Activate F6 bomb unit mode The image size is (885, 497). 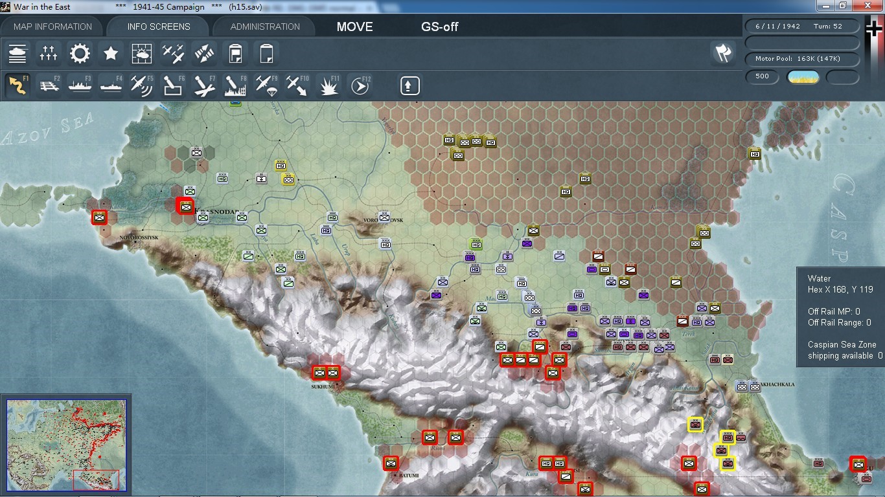click(173, 85)
